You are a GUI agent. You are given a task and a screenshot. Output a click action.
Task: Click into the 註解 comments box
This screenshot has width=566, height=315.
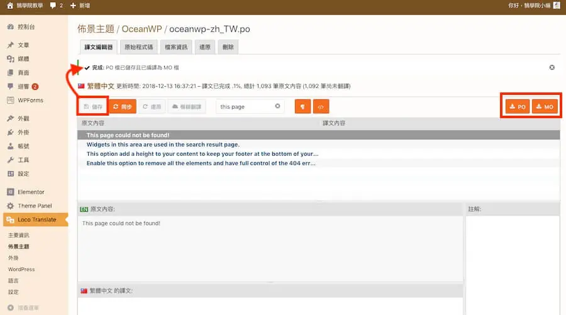coord(513,265)
